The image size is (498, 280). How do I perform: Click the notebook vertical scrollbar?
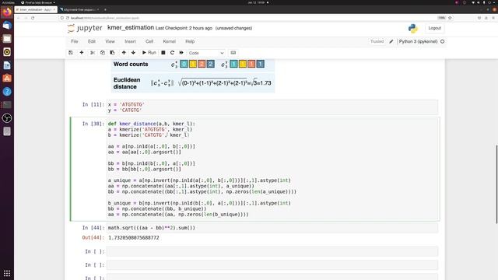click(496, 184)
